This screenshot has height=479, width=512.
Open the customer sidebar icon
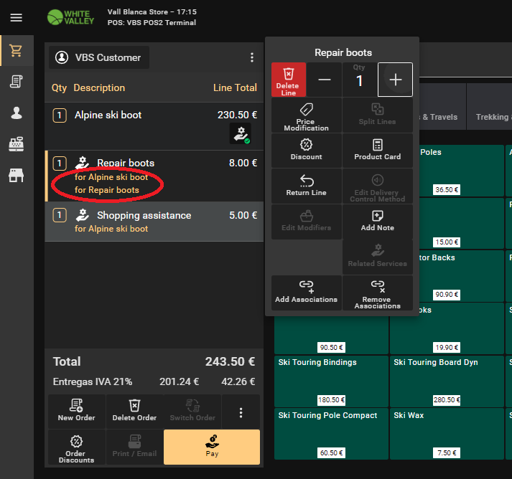click(x=16, y=113)
